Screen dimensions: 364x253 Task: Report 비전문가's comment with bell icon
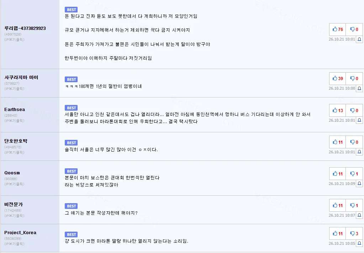pos(359,215)
